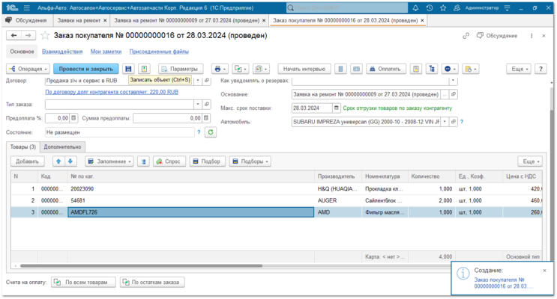The width and height of the screenshot is (557, 299).
Task: Open the reports icon dropdown after create-based-on
Action: coord(262,69)
